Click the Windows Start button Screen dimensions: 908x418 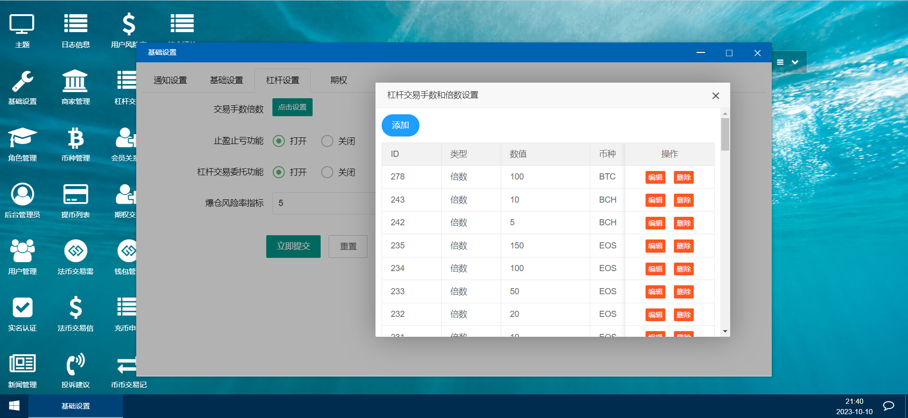pyautogui.click(x=14, y=406)
